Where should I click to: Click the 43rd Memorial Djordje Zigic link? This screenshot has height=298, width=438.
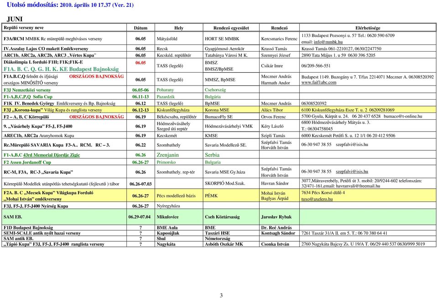52,155
